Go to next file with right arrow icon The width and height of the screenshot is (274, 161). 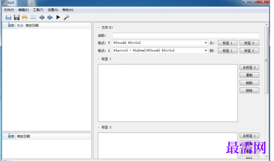tap(50, 17)
